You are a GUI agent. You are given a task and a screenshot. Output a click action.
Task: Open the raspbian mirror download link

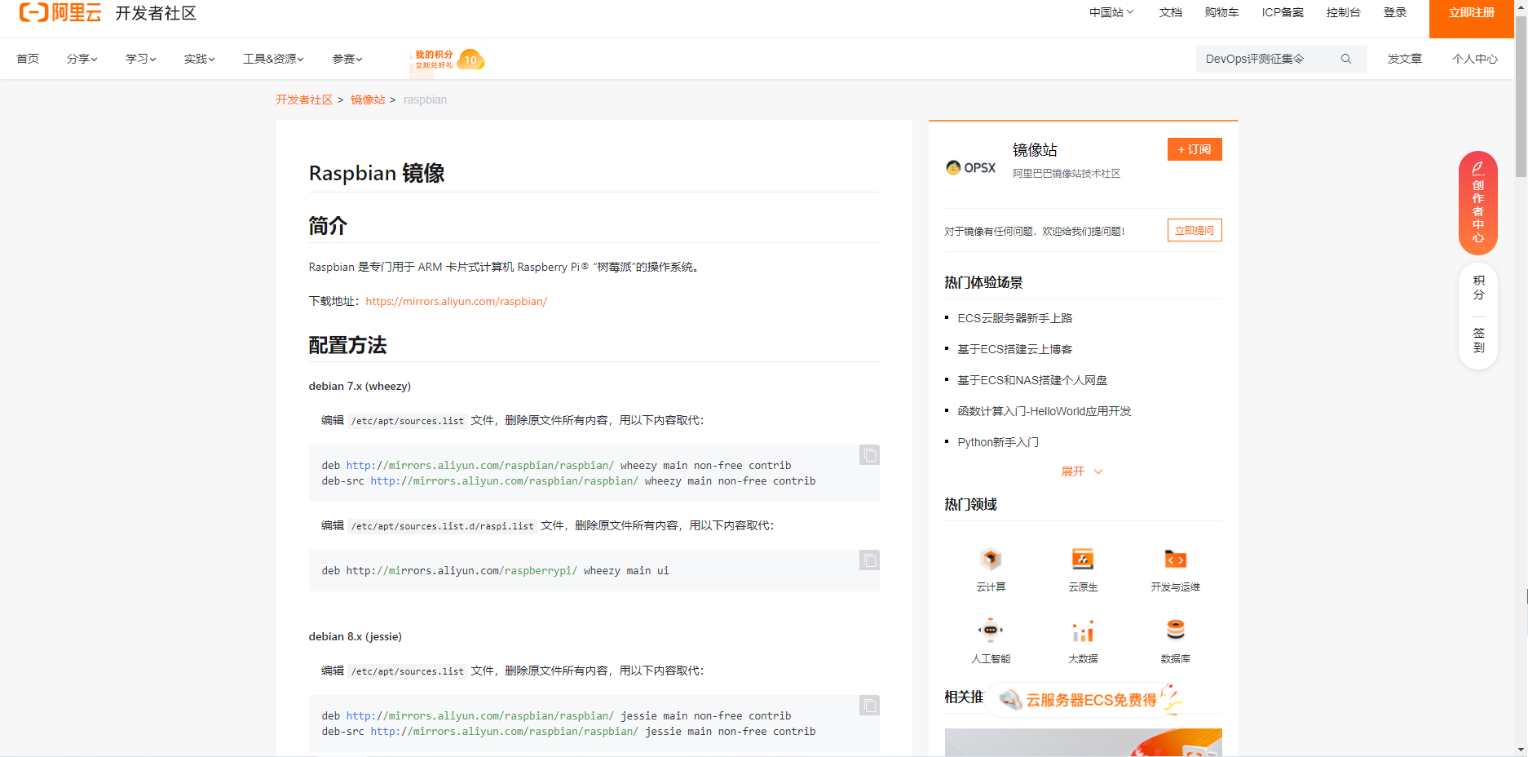click(x=456, y=301)
